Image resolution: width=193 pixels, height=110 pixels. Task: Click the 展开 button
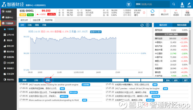click(x=186, y=80)
